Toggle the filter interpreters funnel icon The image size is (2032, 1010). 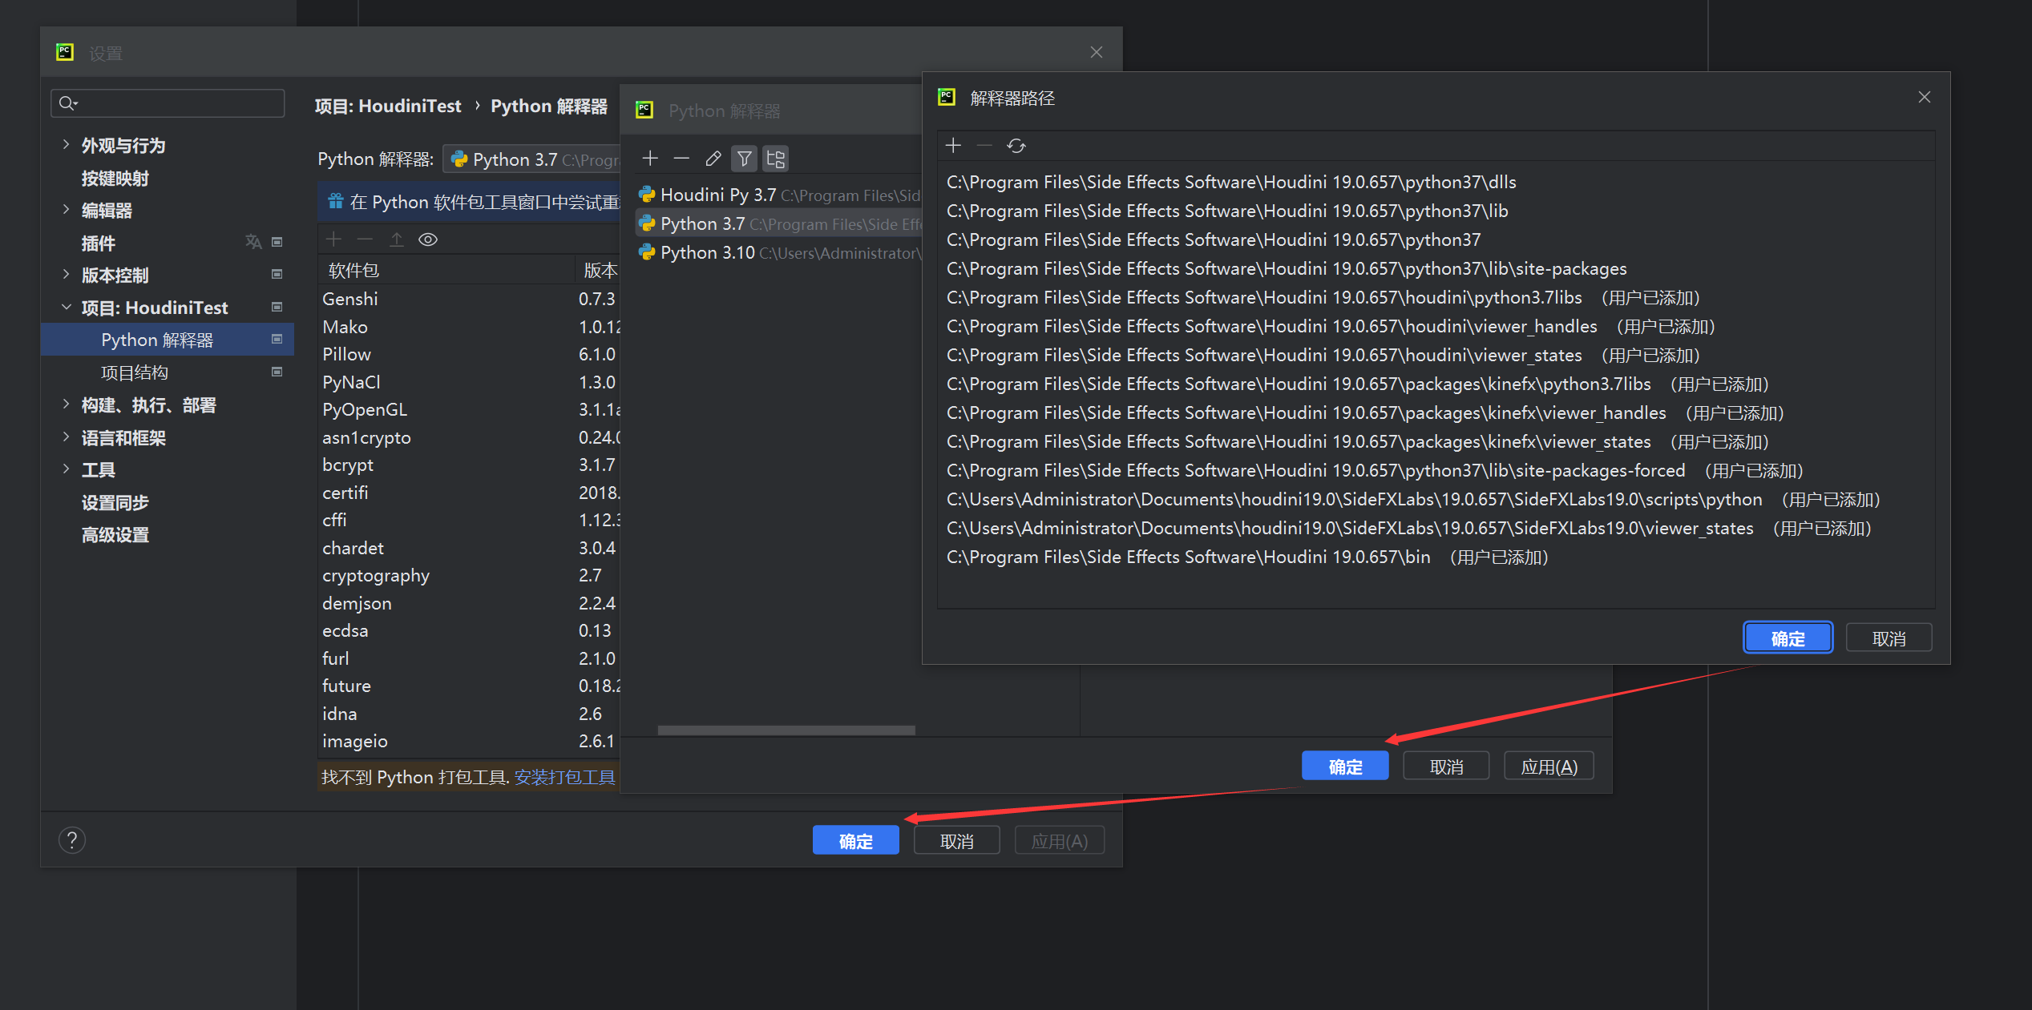point(744,159)
